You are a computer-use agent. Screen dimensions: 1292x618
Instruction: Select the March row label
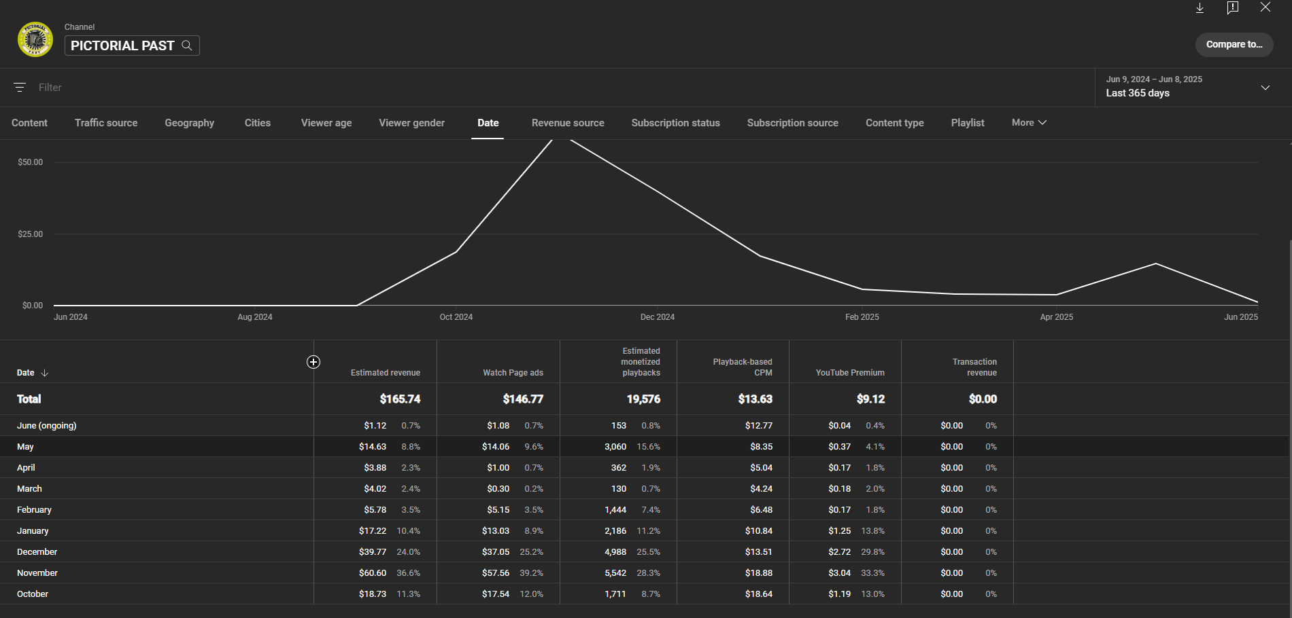(29, 489)
